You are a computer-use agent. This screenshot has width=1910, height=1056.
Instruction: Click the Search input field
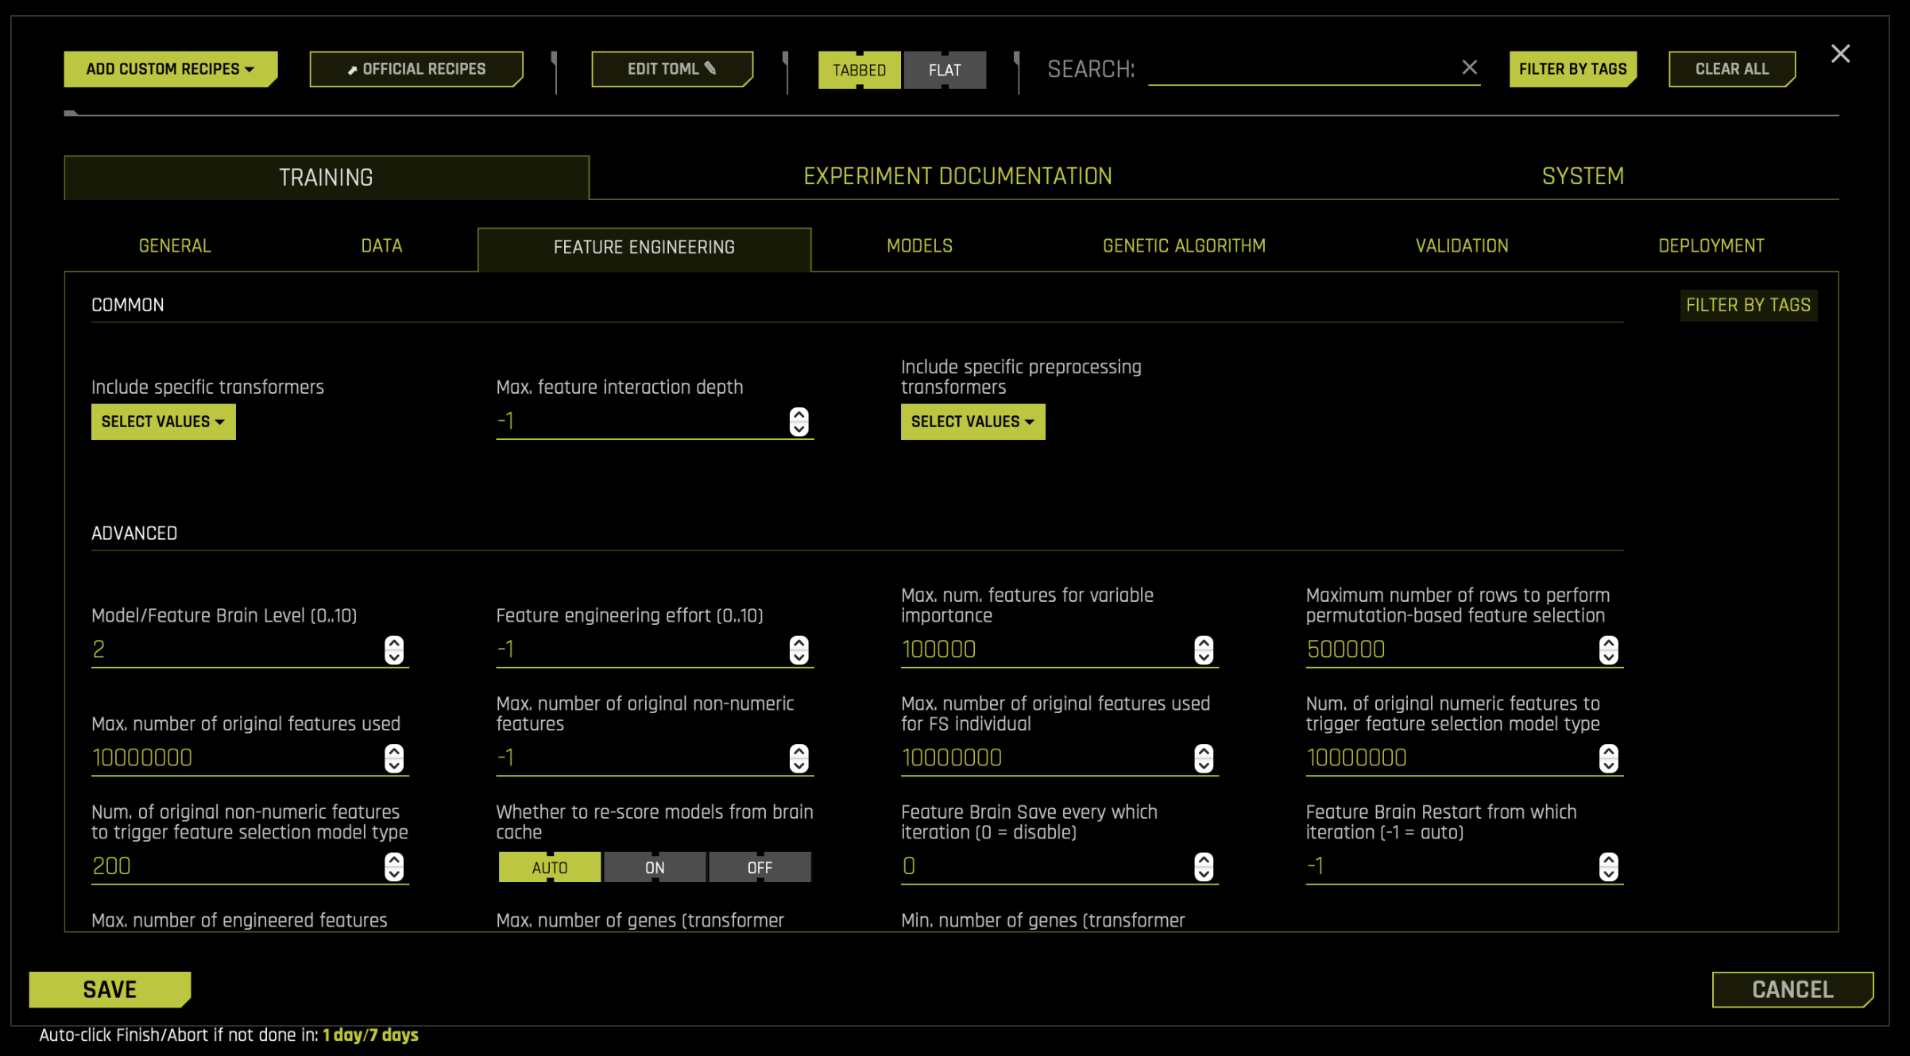point(1303,70)
